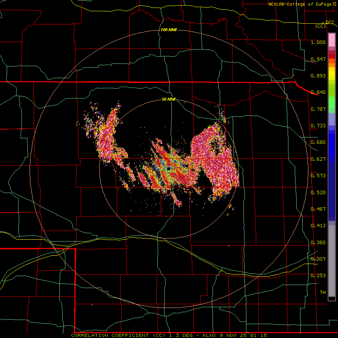
Task: Click the "1.3 DEG" elevation text
Action: (181, 335)
